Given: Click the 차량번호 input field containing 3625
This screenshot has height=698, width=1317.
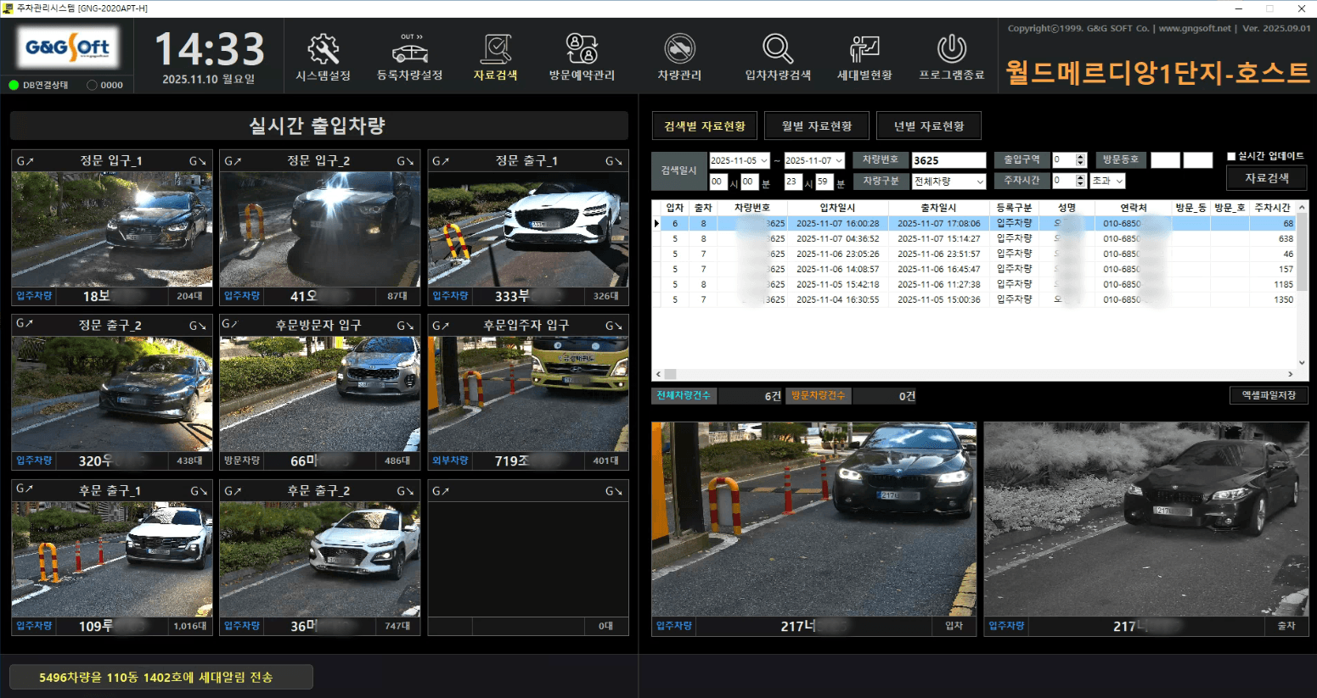Looking at the screenshot, I should pos(948,160).
